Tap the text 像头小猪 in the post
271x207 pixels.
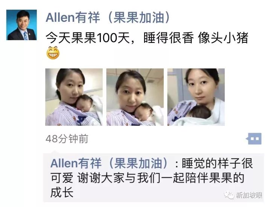(223, 38)
